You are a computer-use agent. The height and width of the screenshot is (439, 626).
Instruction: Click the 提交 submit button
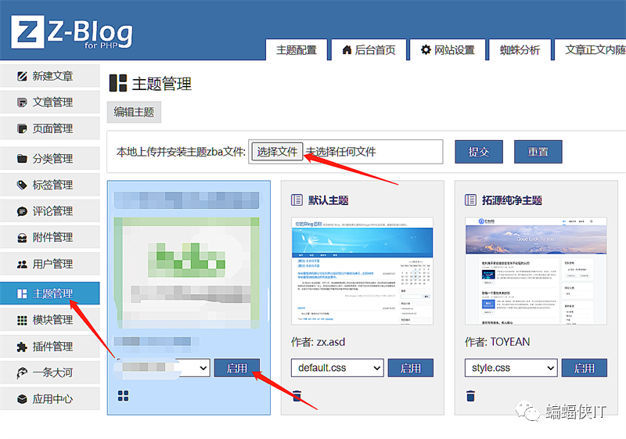(479, 152)
